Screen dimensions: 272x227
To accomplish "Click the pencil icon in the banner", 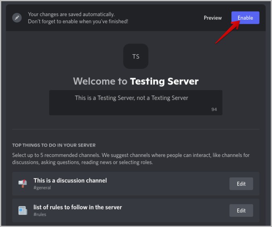I will 17,18.
